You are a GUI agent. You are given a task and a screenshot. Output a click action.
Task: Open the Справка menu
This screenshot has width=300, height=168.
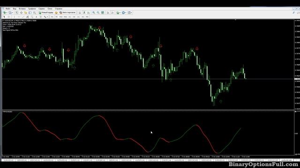[x=59, y=8]
